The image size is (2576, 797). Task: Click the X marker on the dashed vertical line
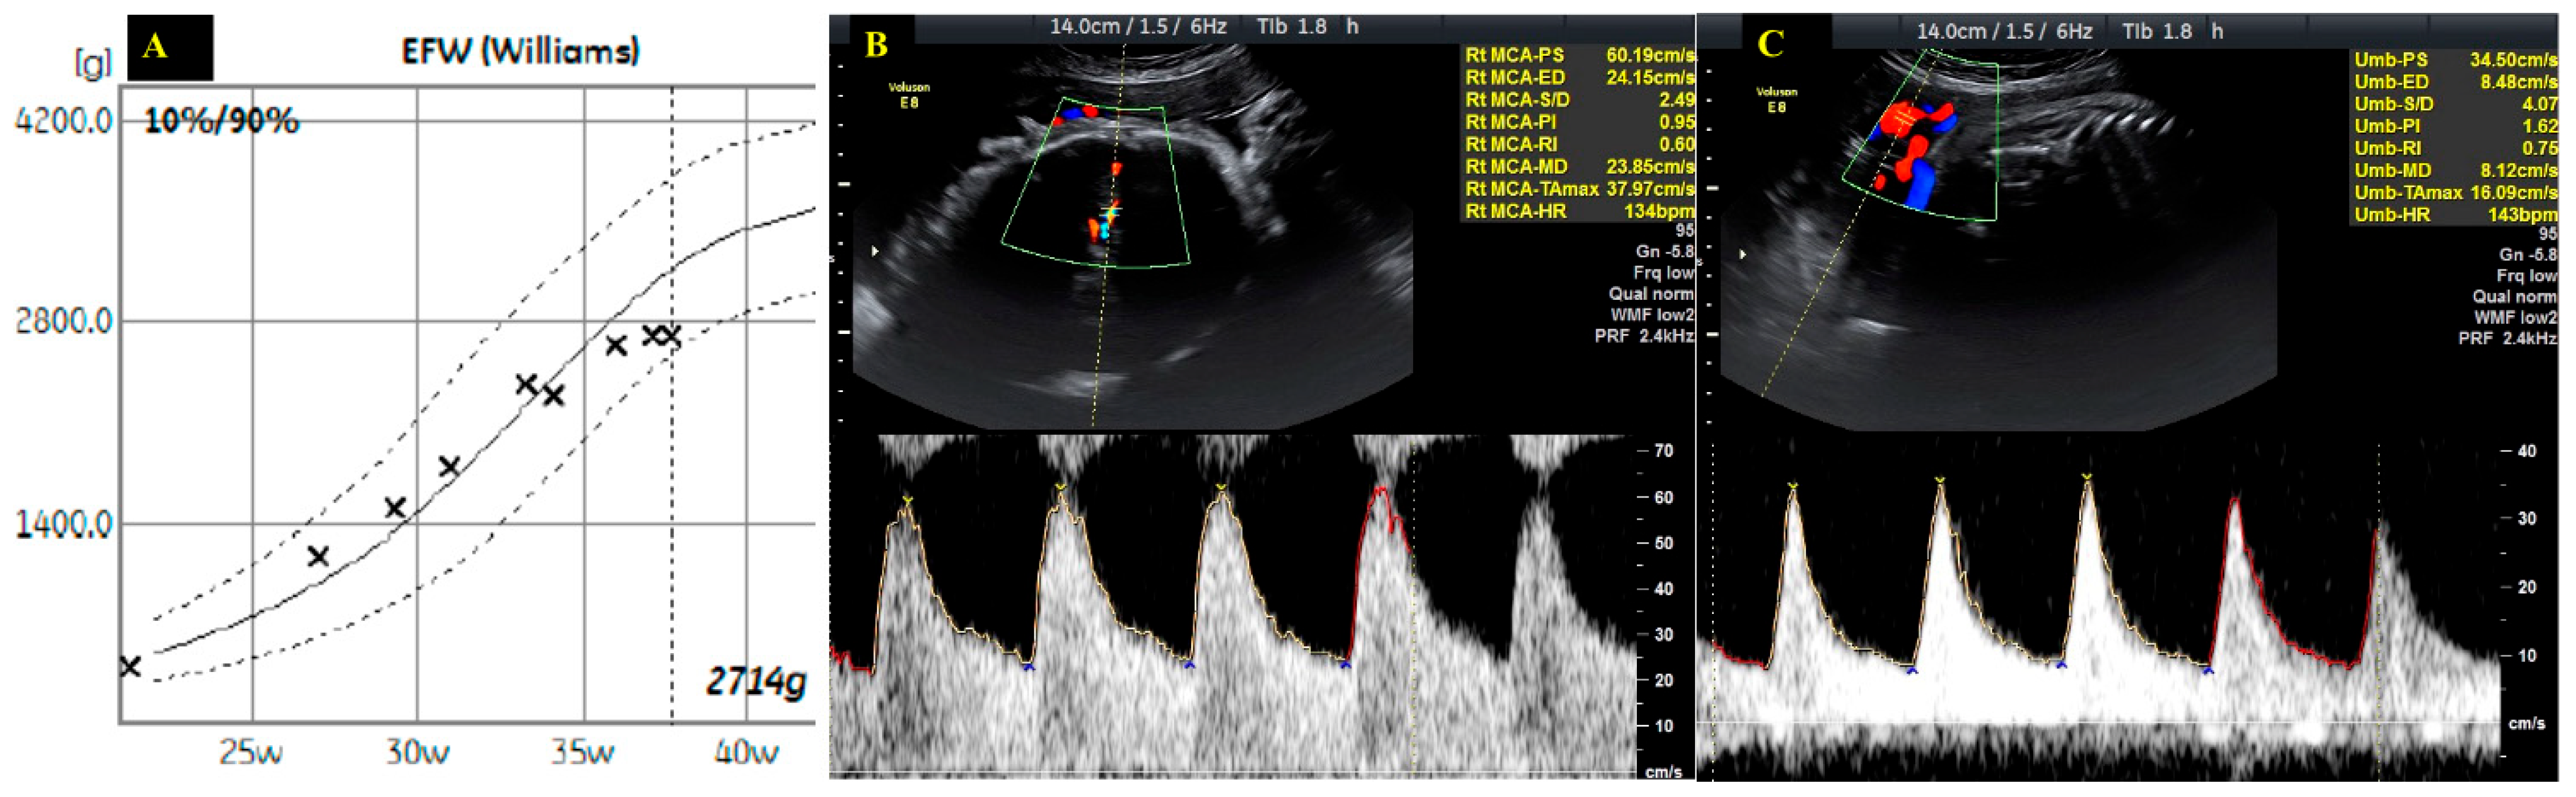click(x=671, y=336)
